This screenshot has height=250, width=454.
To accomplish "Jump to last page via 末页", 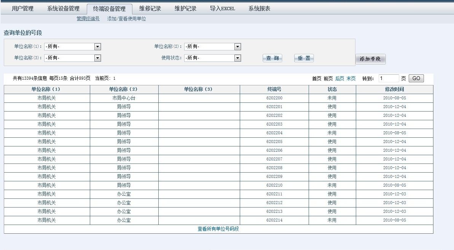I will 351,79.
